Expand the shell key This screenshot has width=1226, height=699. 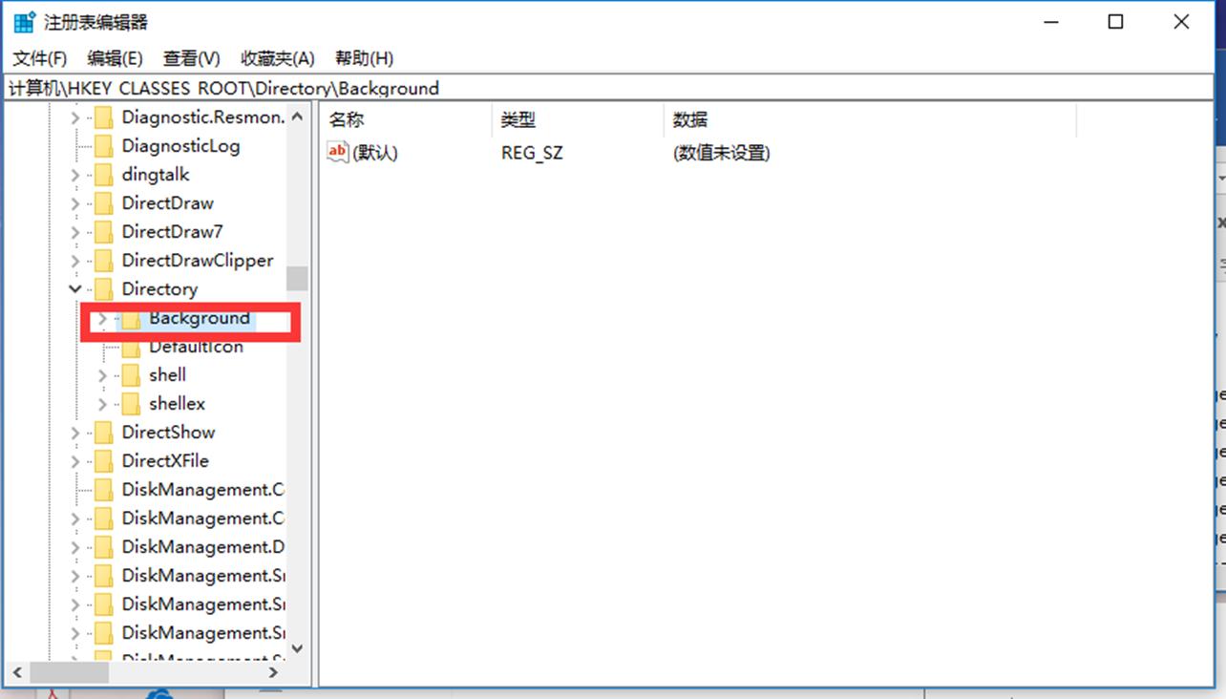tap(102, 374)
